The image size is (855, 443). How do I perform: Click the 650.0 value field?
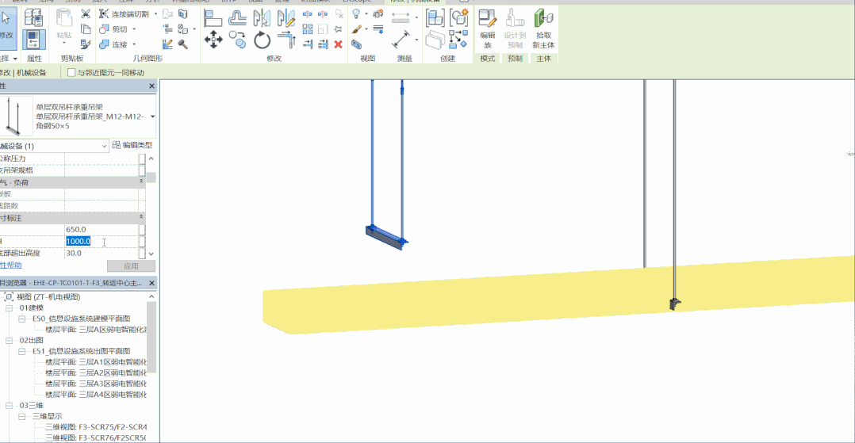coord(102,229)
